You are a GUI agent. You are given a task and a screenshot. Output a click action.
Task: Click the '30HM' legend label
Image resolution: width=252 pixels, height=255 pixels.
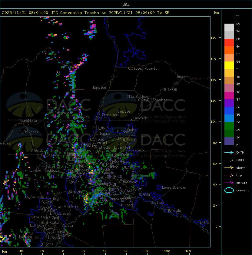pyautogui.click(x=240, y=160)
